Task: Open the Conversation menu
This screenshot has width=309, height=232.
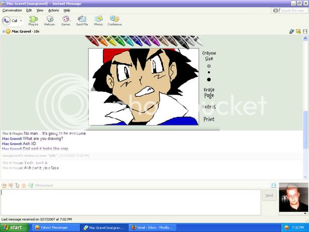Action: coord(12,10)
